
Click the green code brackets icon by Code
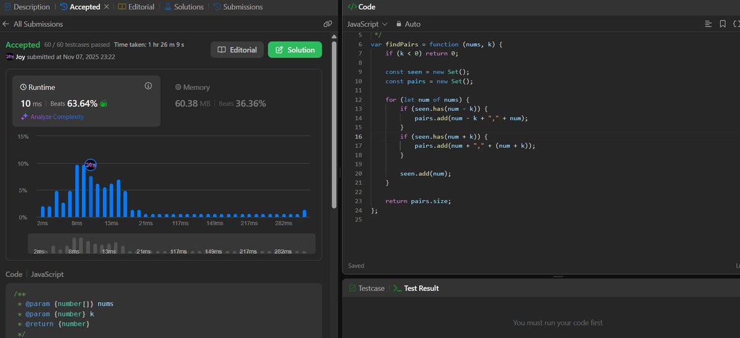pyautogui.click(x=351, y=7)
